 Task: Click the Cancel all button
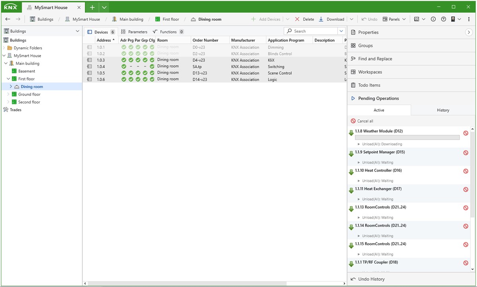[x=362, y=121]
